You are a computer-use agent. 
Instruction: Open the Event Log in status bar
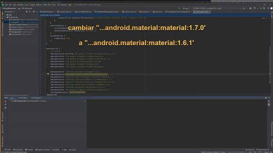coord(250,150)
